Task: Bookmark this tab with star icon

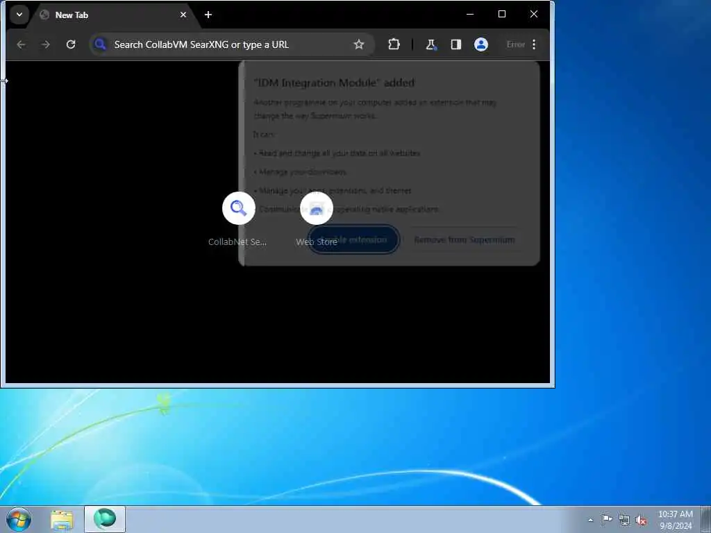Action: [359, 44]
